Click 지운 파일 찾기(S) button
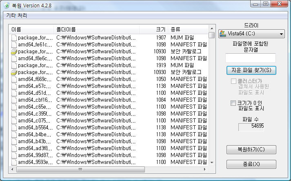The image size is (291, 181). pos(251,70)
